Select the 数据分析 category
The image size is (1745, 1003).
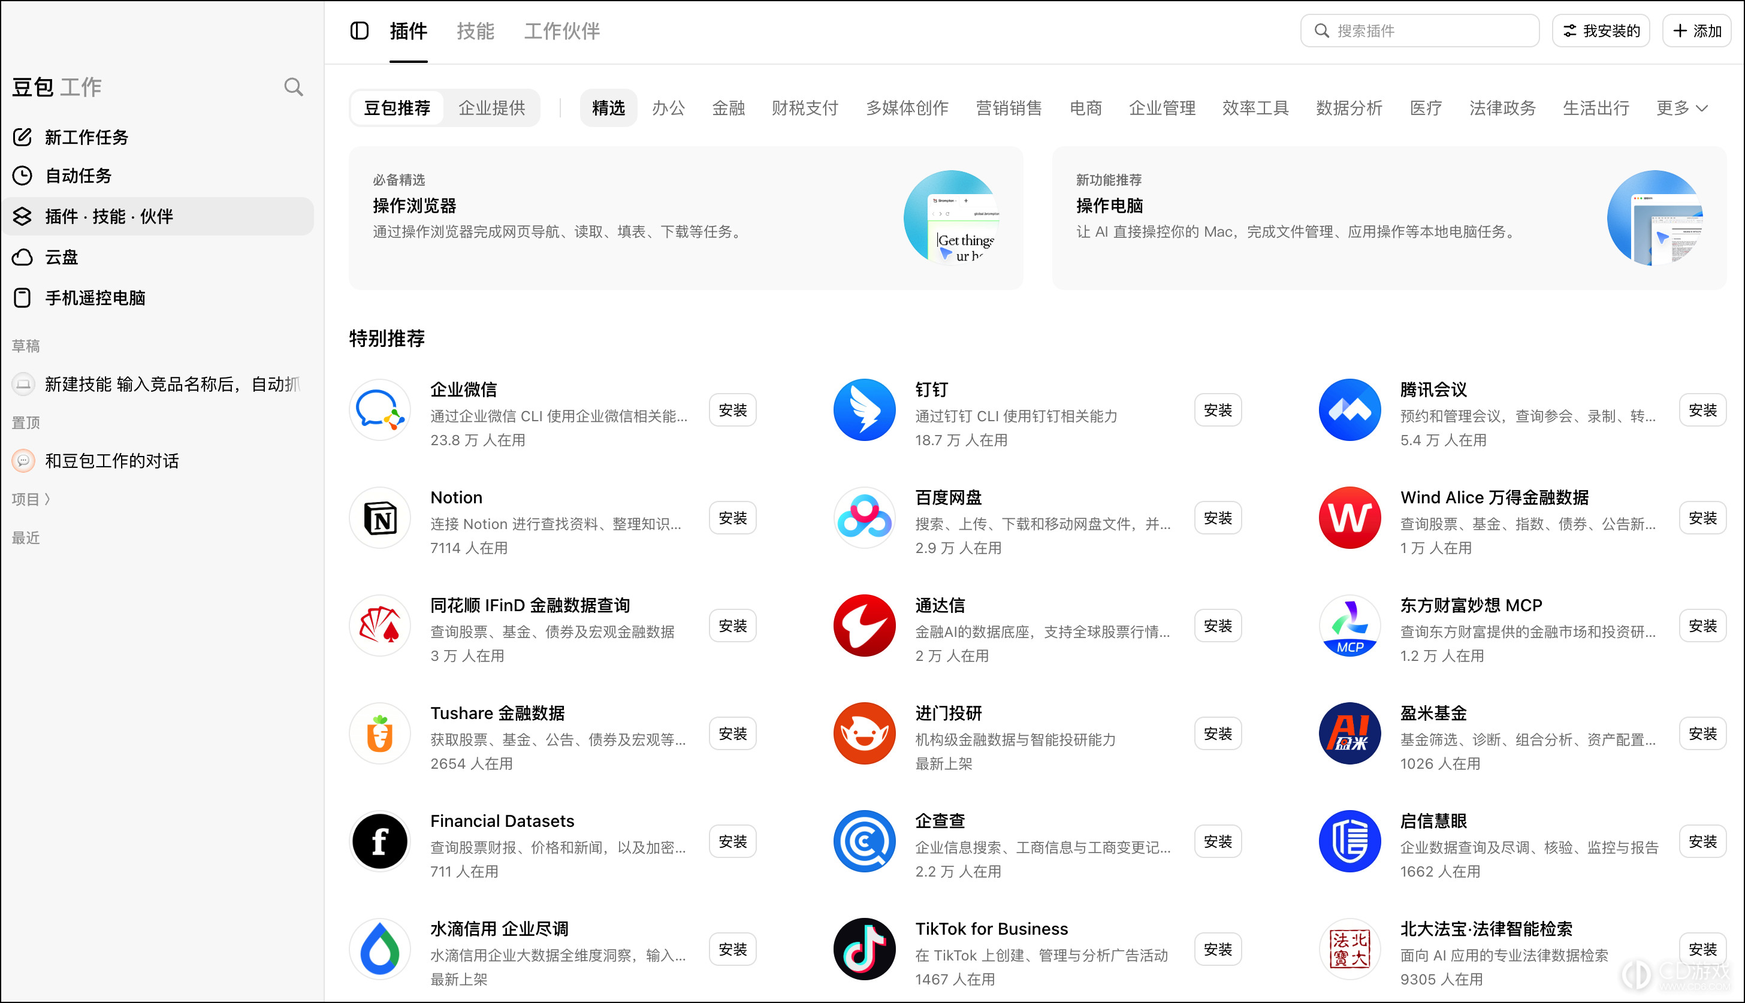click(1349, 108)
